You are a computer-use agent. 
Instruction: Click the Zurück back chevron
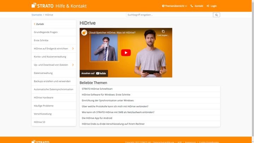click(x=35, y=24)
